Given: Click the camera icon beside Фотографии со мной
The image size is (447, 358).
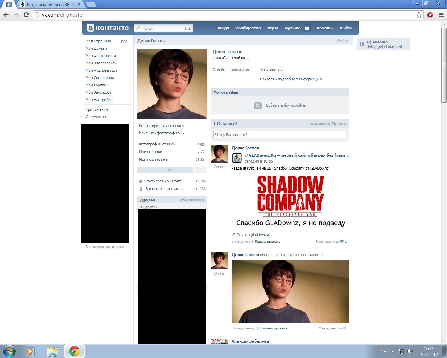Looking at the screenshot, I should 202,144.
